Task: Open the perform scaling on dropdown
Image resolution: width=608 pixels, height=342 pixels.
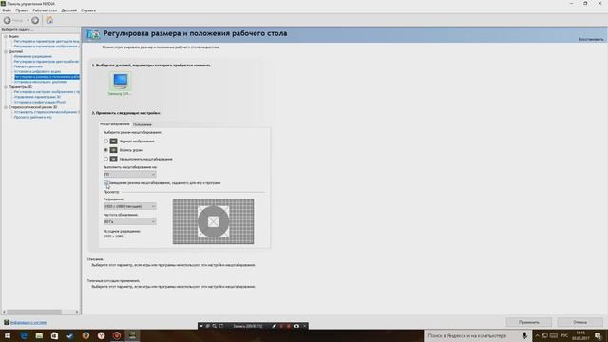Action: click(130, 175)
